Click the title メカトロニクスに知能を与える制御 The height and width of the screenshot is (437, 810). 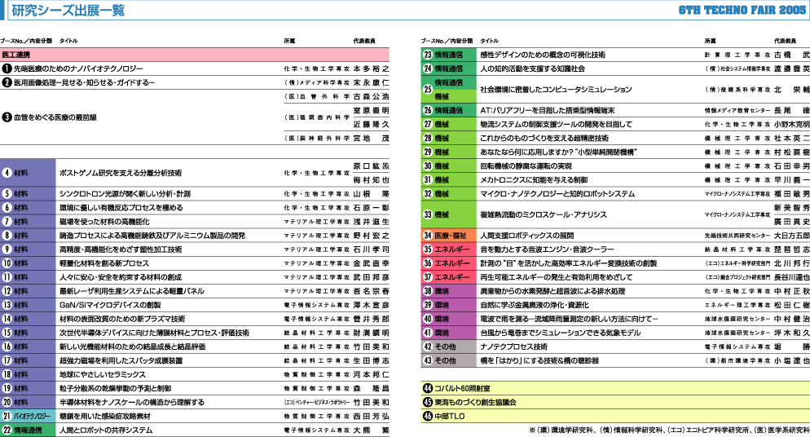click(534, 180)
